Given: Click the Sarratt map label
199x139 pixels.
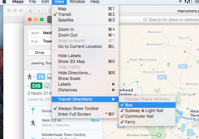Looking at the screenshot, I should [184, 38].
